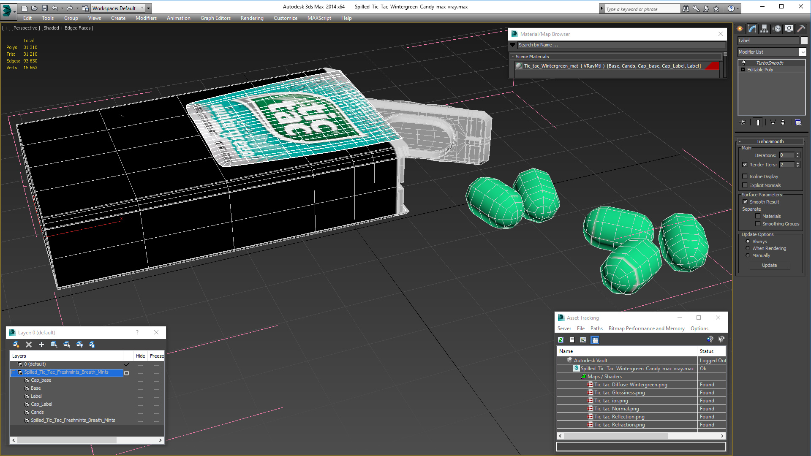Click the Save File floppy icon

click(x=44, y=8)
